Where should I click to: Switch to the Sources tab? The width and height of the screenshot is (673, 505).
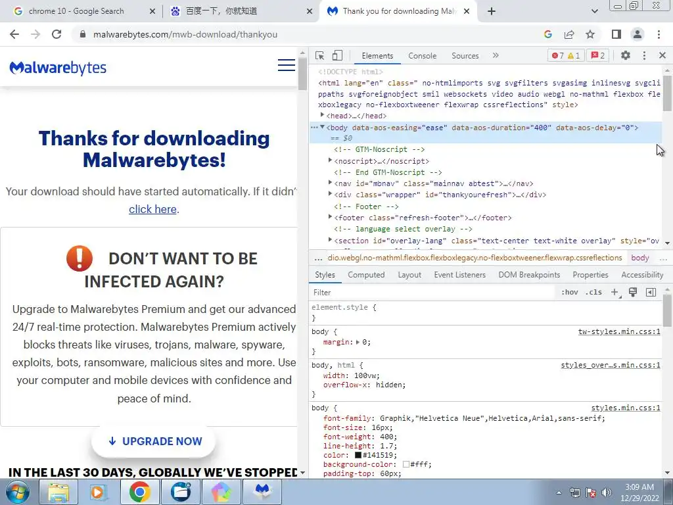(465, 56)
